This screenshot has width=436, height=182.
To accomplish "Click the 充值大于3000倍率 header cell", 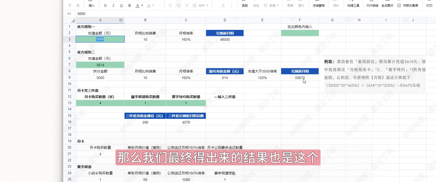I will tap(262, 71).
